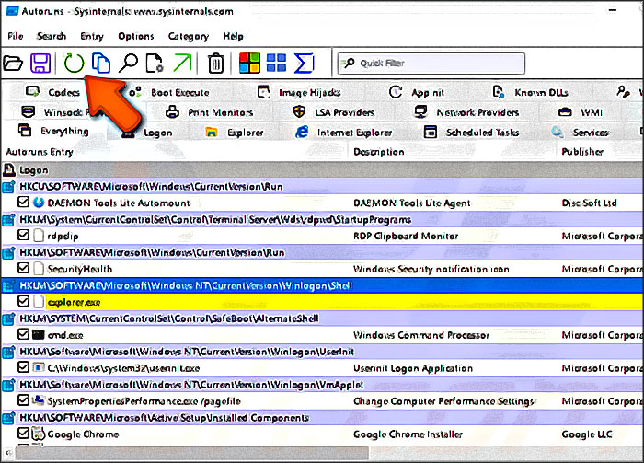Click the horizontal scrollbar at the bottom
The width and height of the screenshot is (644, 463).
click(191, 453)
